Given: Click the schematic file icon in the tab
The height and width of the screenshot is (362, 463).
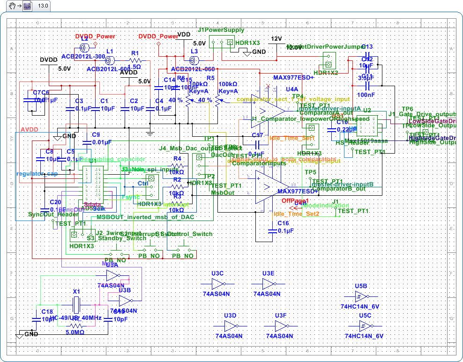Looking at the screenshot, I should (27, 6).
